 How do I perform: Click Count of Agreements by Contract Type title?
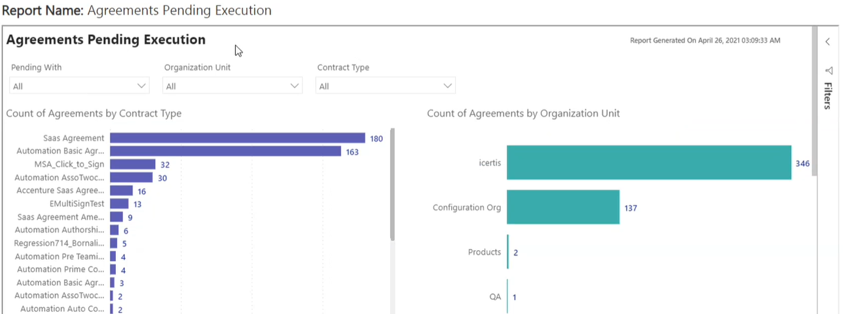[x=94, y=113]
